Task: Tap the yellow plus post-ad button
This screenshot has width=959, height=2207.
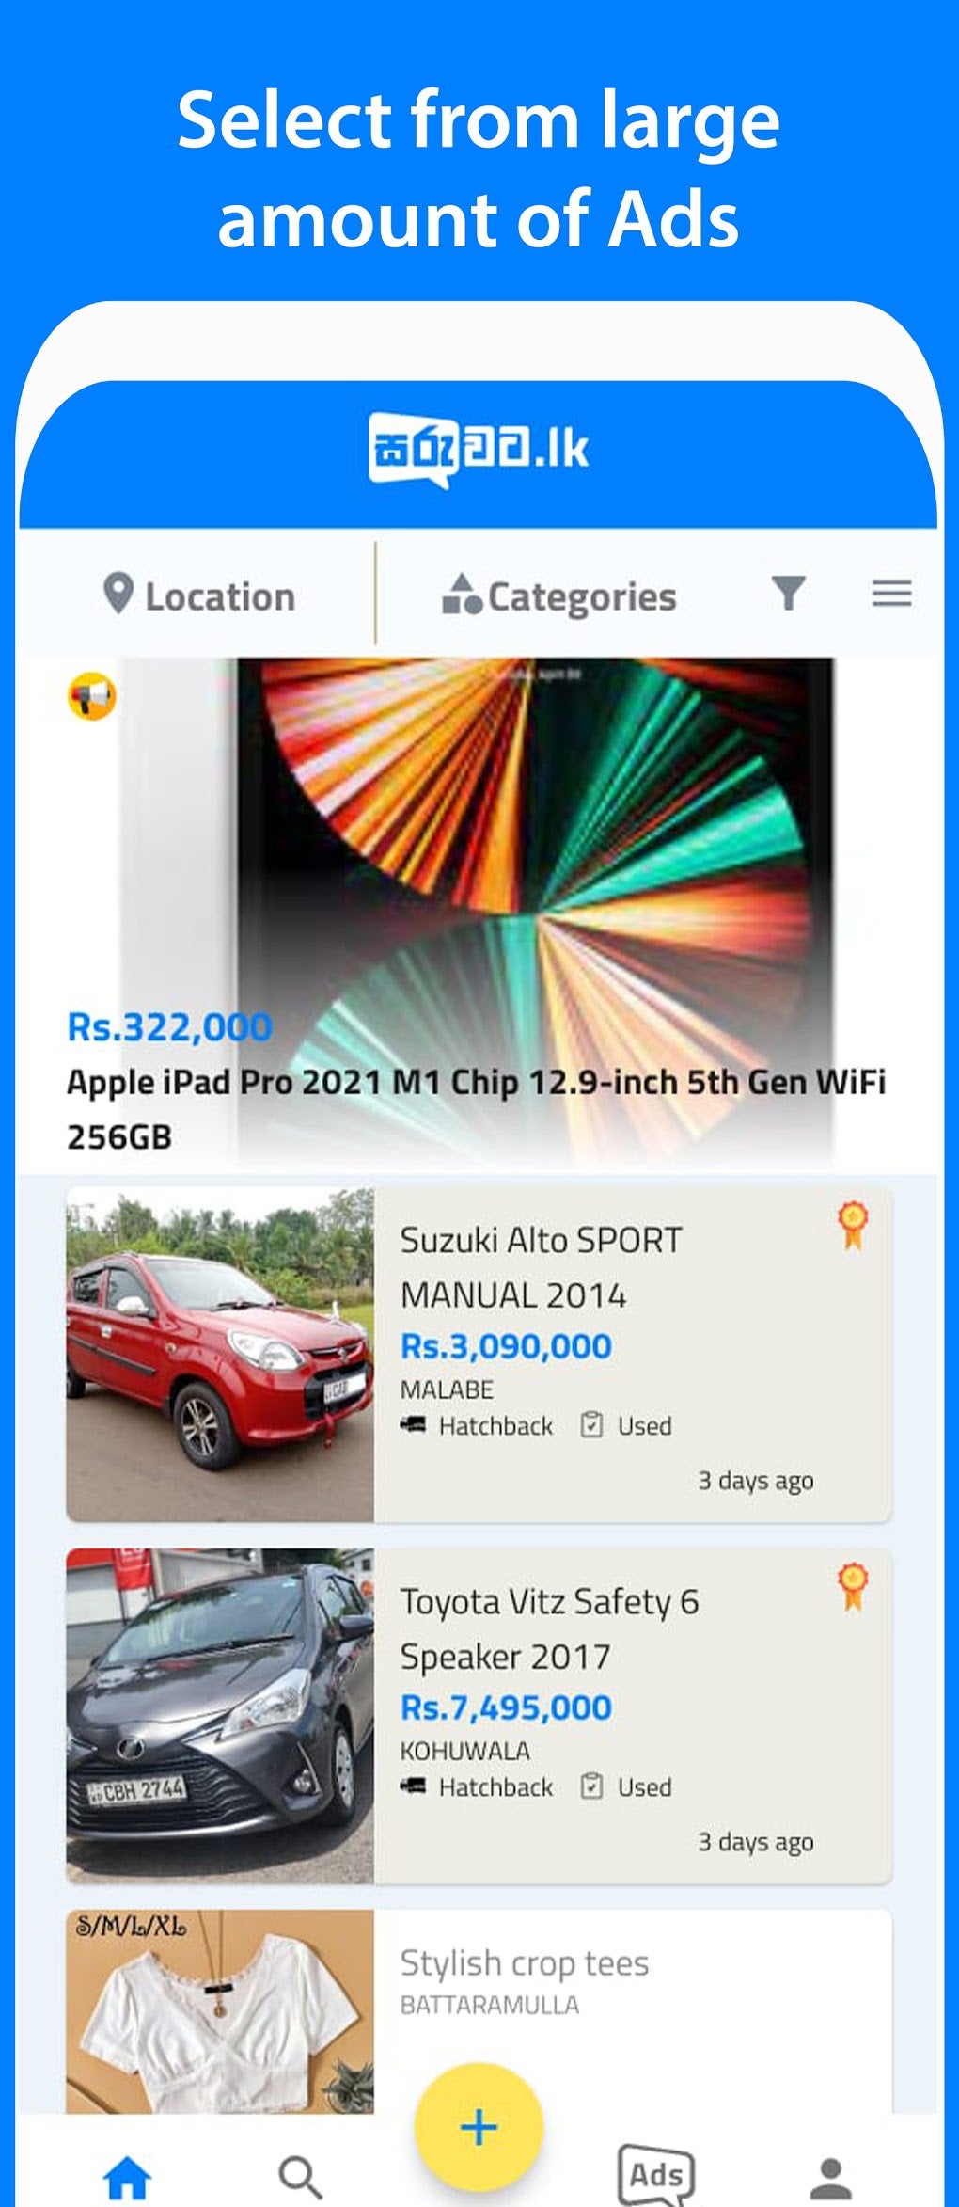Action: pos(479,2127)
